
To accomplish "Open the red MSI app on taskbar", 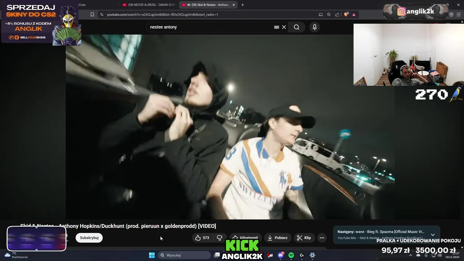I will (x=270, y=255).
